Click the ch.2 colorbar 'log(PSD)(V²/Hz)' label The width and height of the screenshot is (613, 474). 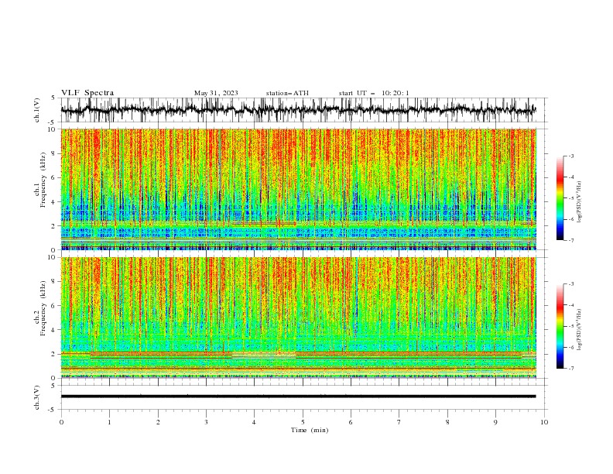tap(579, 330)
